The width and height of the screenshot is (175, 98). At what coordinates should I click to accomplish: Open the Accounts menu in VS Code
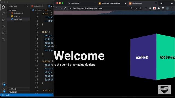click(x=3, y=84)
